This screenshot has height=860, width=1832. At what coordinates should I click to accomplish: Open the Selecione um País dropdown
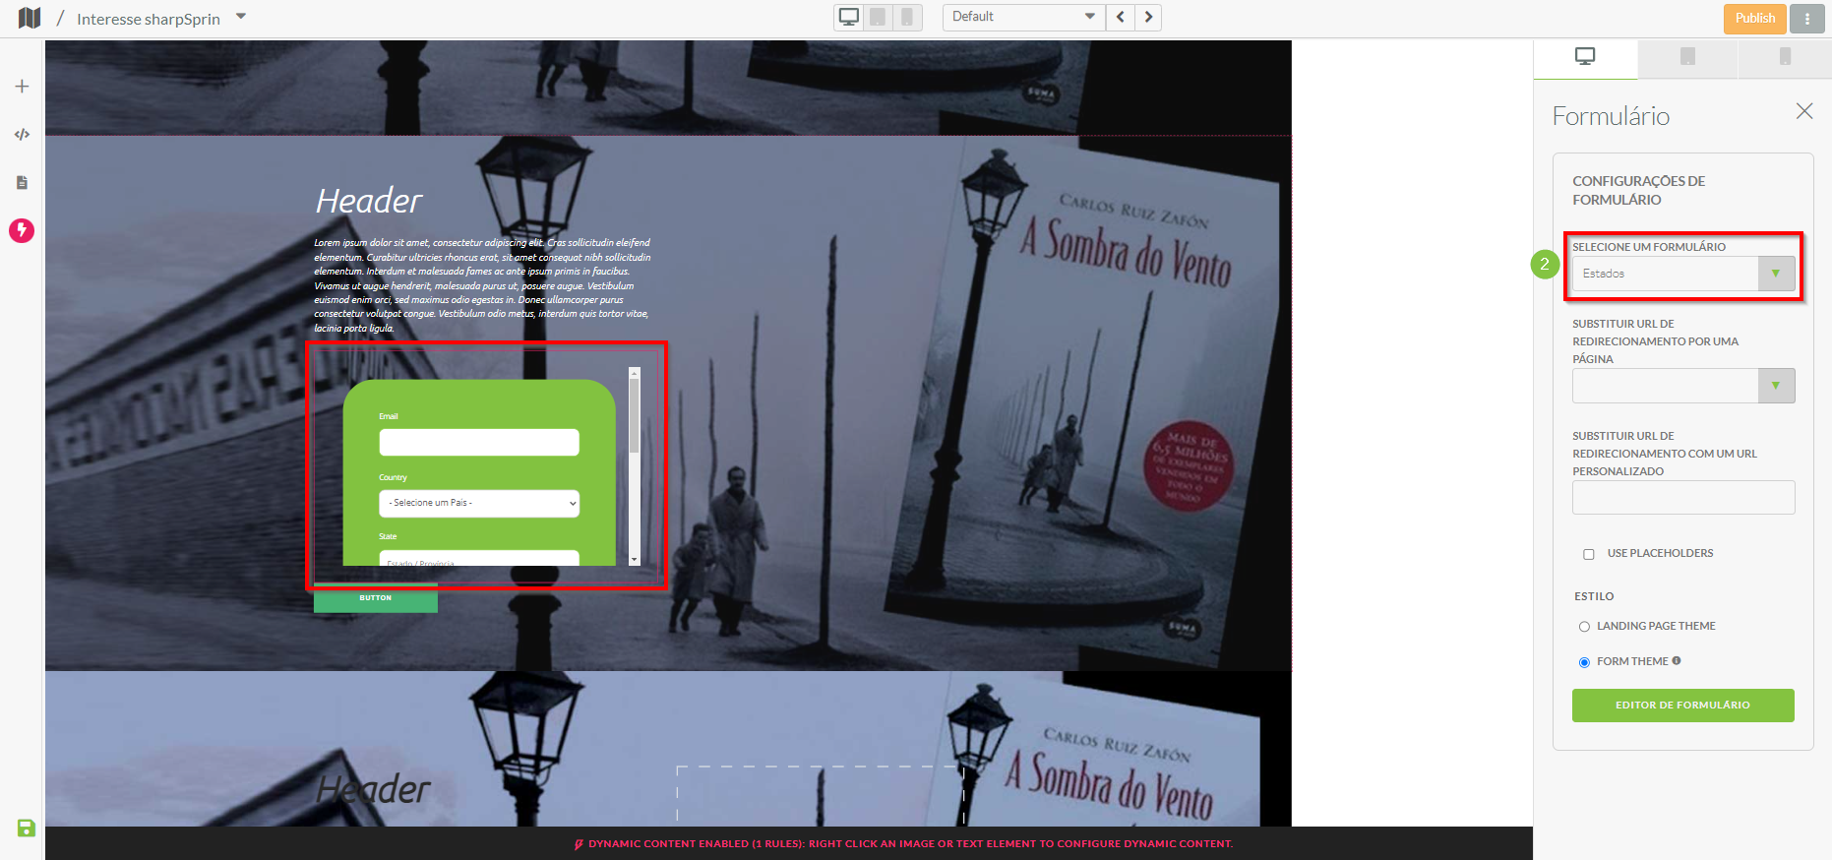click(x=479, y=503)
